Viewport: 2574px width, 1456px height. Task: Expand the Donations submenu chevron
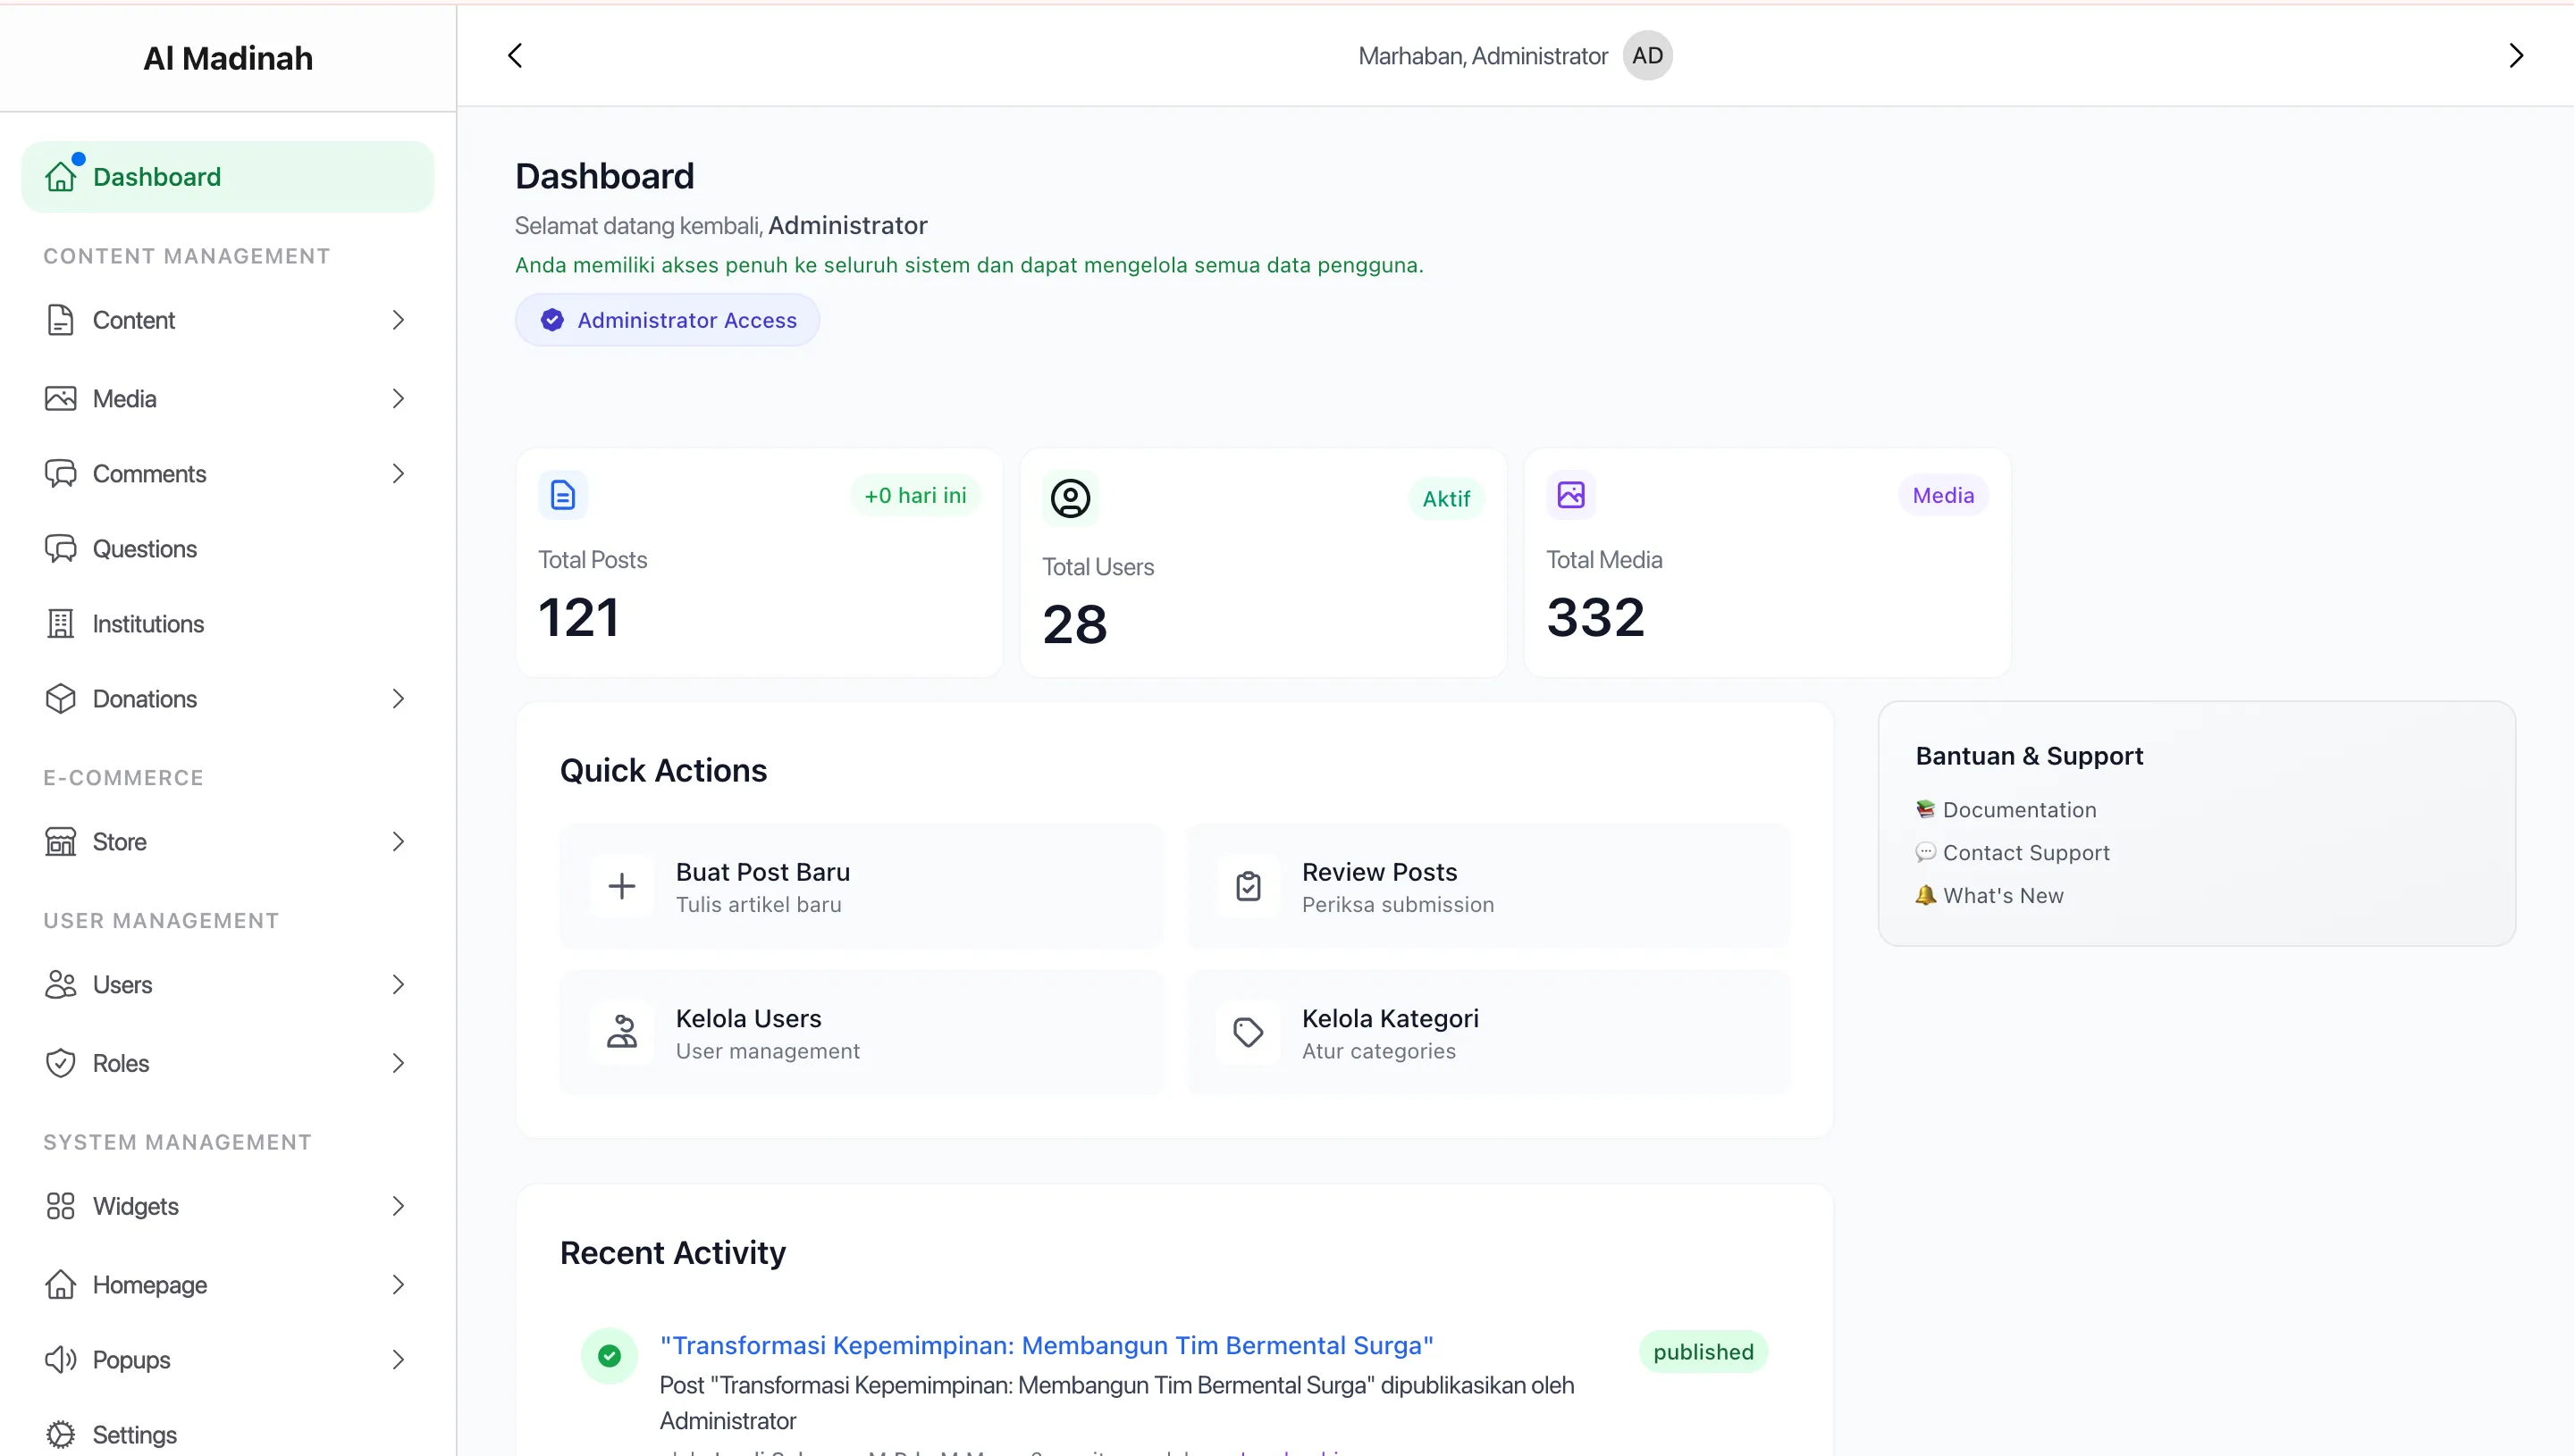398,699
